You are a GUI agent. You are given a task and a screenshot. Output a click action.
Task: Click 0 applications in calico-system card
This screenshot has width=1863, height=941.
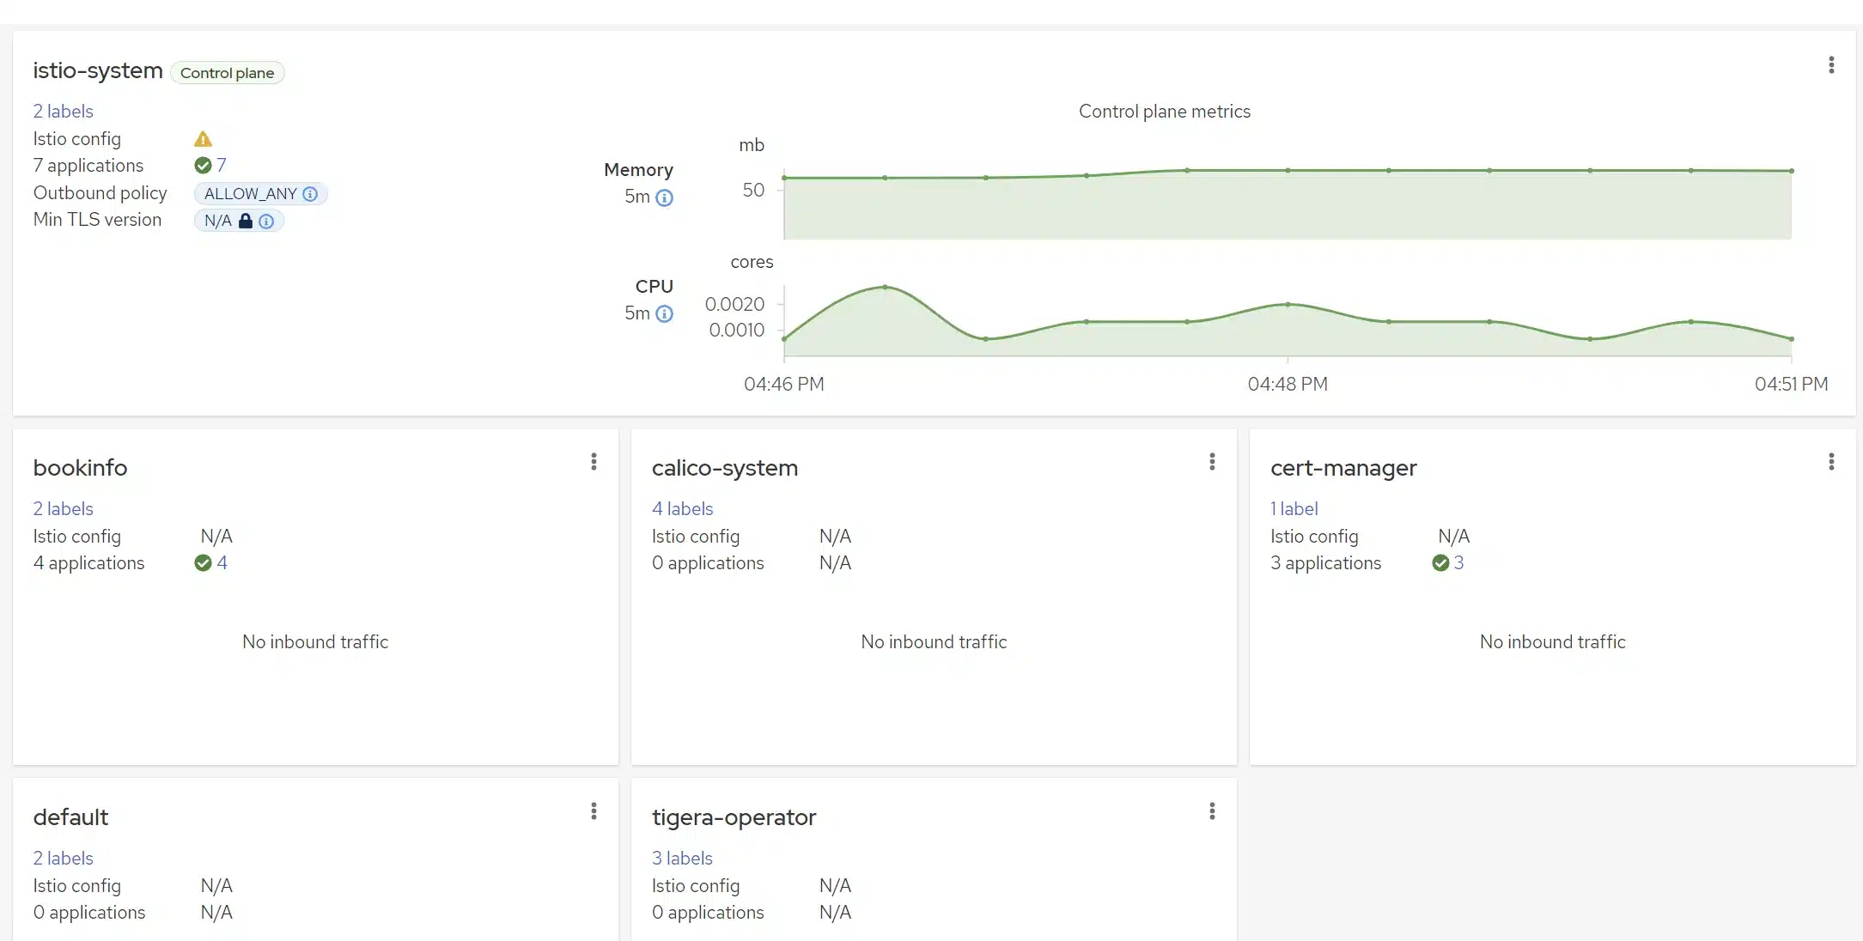point(708,563)
